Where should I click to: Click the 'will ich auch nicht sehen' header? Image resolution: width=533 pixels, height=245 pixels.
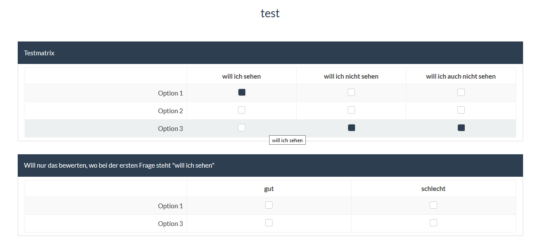[461, 76]
